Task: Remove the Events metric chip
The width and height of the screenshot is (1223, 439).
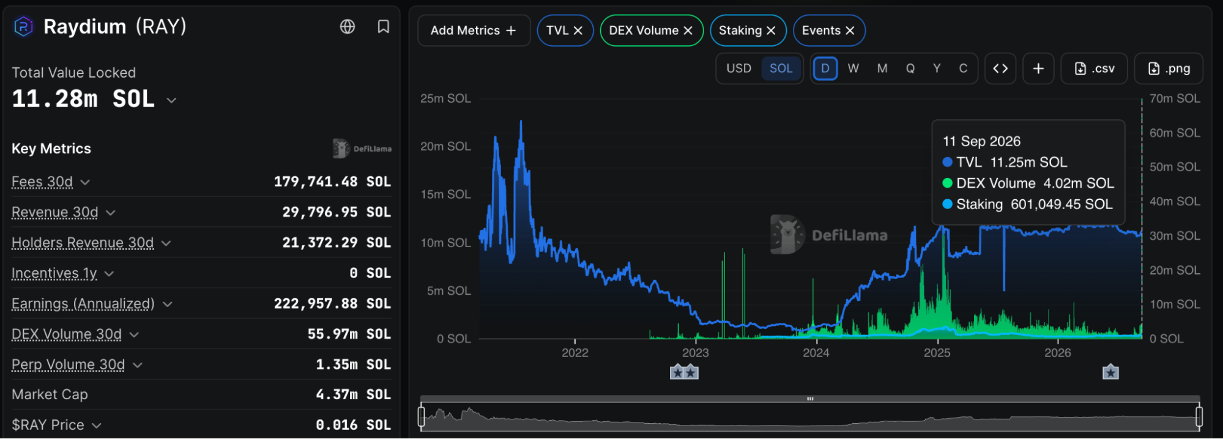Action: click(x=850, y=31)
